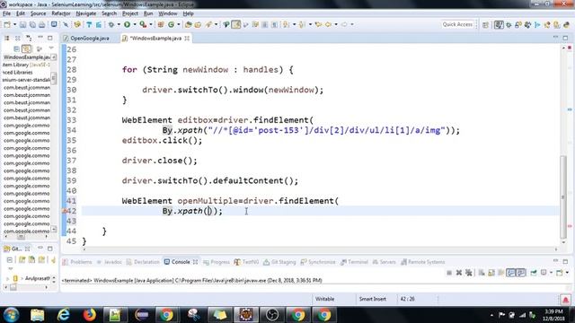Viewport: 575px width, 323px height.
Task: Expand the Arulprasath Git repository node
Action: coord(8,279)
